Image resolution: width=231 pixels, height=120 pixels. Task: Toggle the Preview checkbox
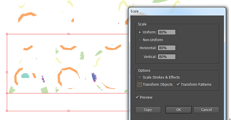click(x=137, y=97)
